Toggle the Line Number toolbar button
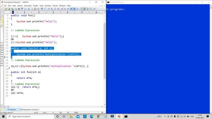This screenshot has height=119, width=212. (x=74, y=9)
